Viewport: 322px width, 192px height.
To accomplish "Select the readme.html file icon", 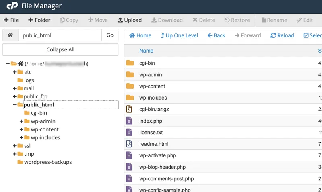I will coord(130,144).
